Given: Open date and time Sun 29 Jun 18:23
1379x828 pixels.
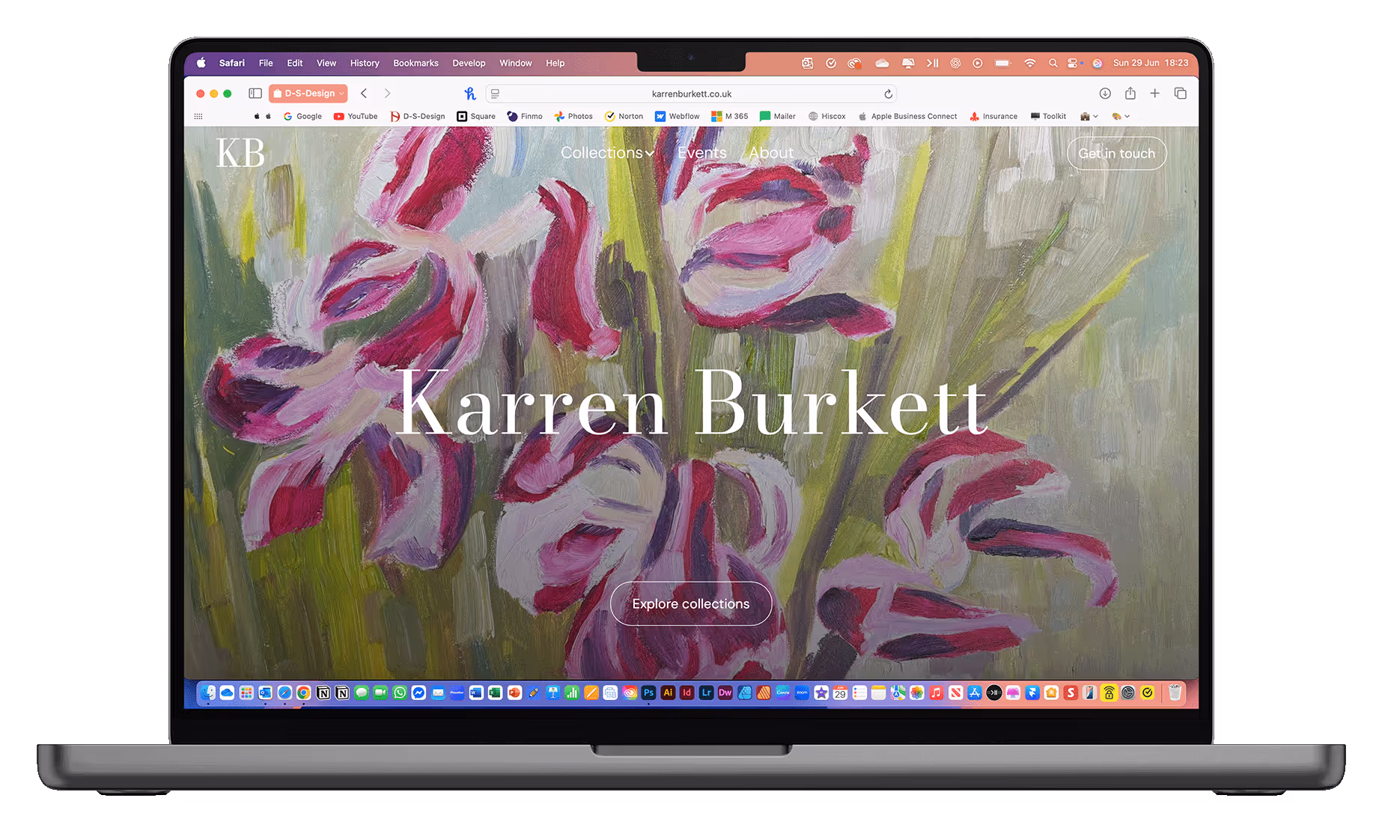Looking at the screenshot, I should click(1151, 63).
